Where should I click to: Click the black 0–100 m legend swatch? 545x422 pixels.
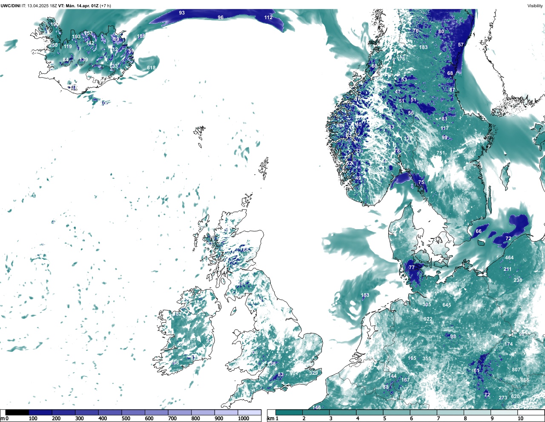click(17, 412)
